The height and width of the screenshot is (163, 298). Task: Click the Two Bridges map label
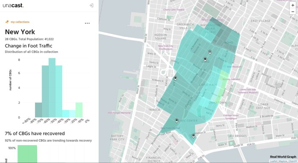click(x=237, y=136)
